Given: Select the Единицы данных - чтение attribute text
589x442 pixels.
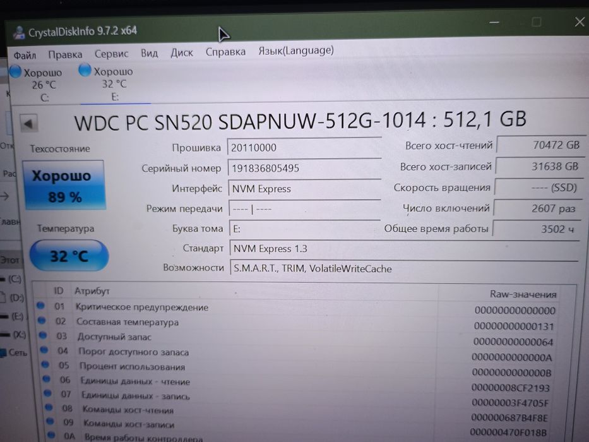Looking at the screenshot, I should point(135,381).
